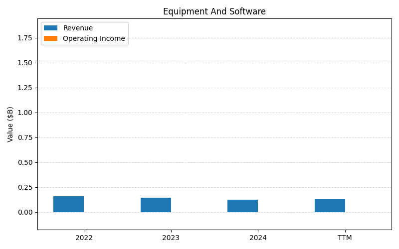The width and height of the screenshot is (399, 249).
Task: Click the '0.50' y-axis tick label
Action: point(25,163)
